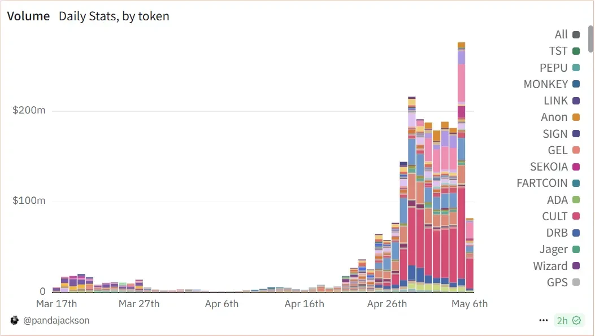This screenshot has width=595, height=336.
Task: Show only the CULT token series
Action: point(561,216)
